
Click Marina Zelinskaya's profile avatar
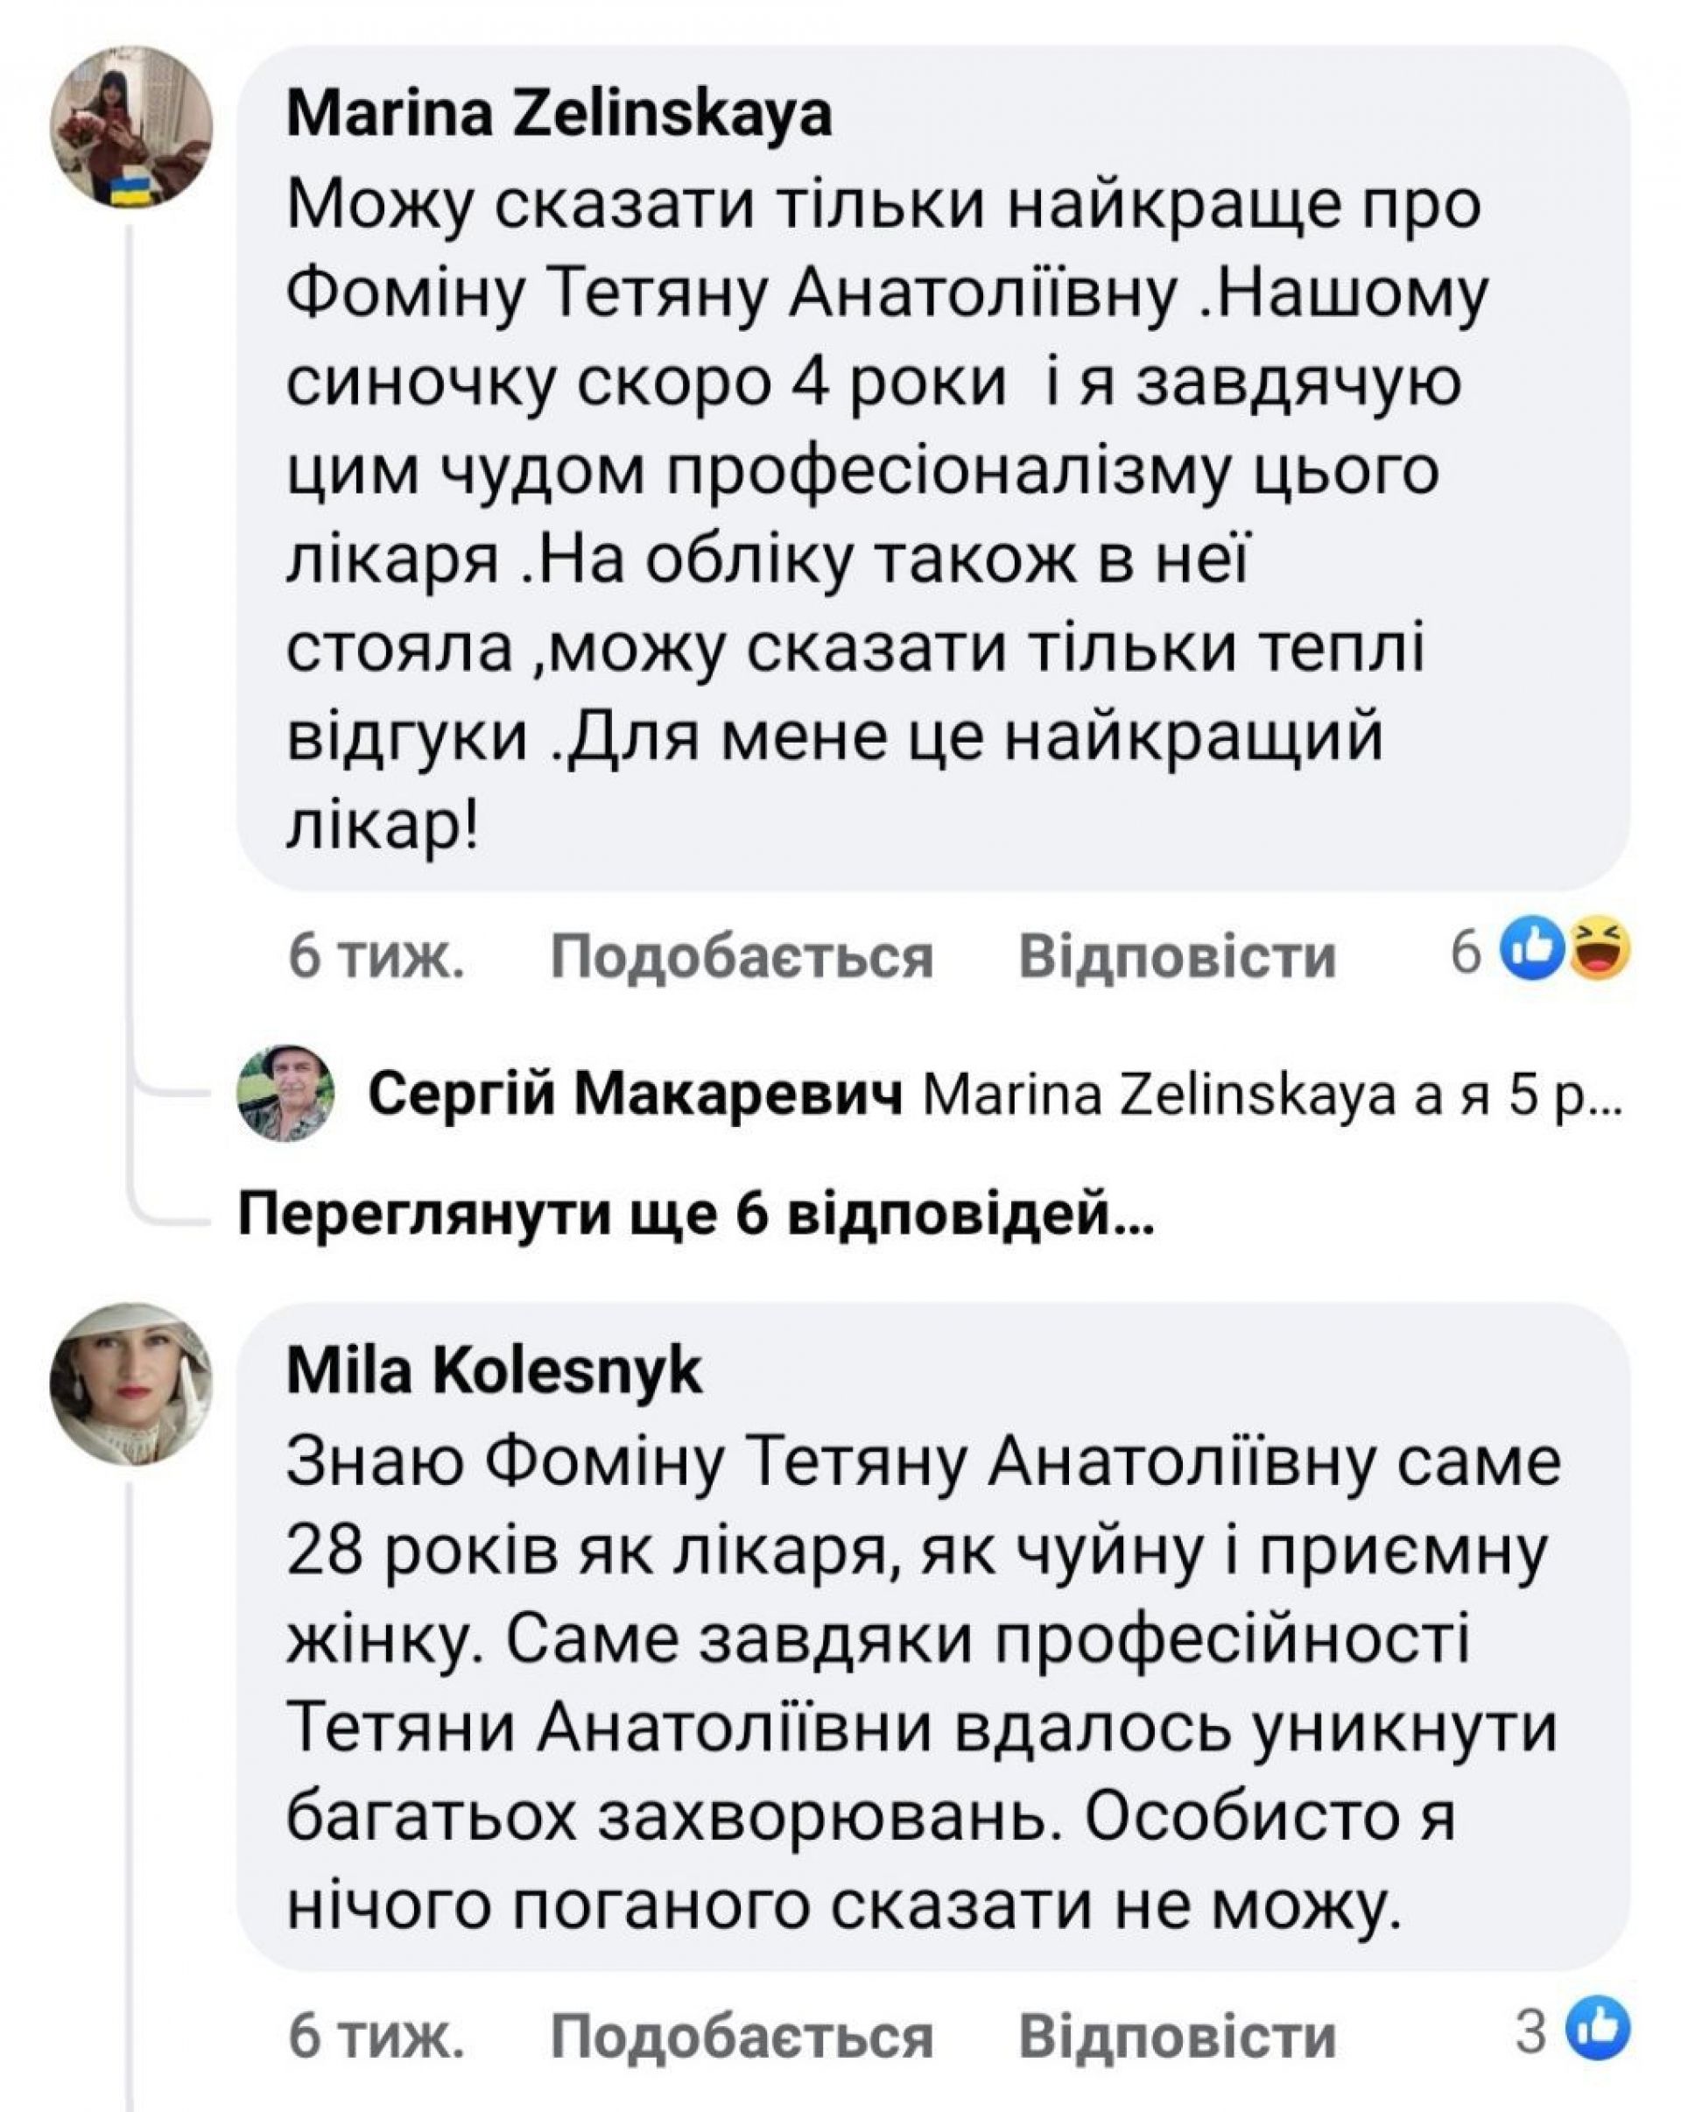[131, 127]
